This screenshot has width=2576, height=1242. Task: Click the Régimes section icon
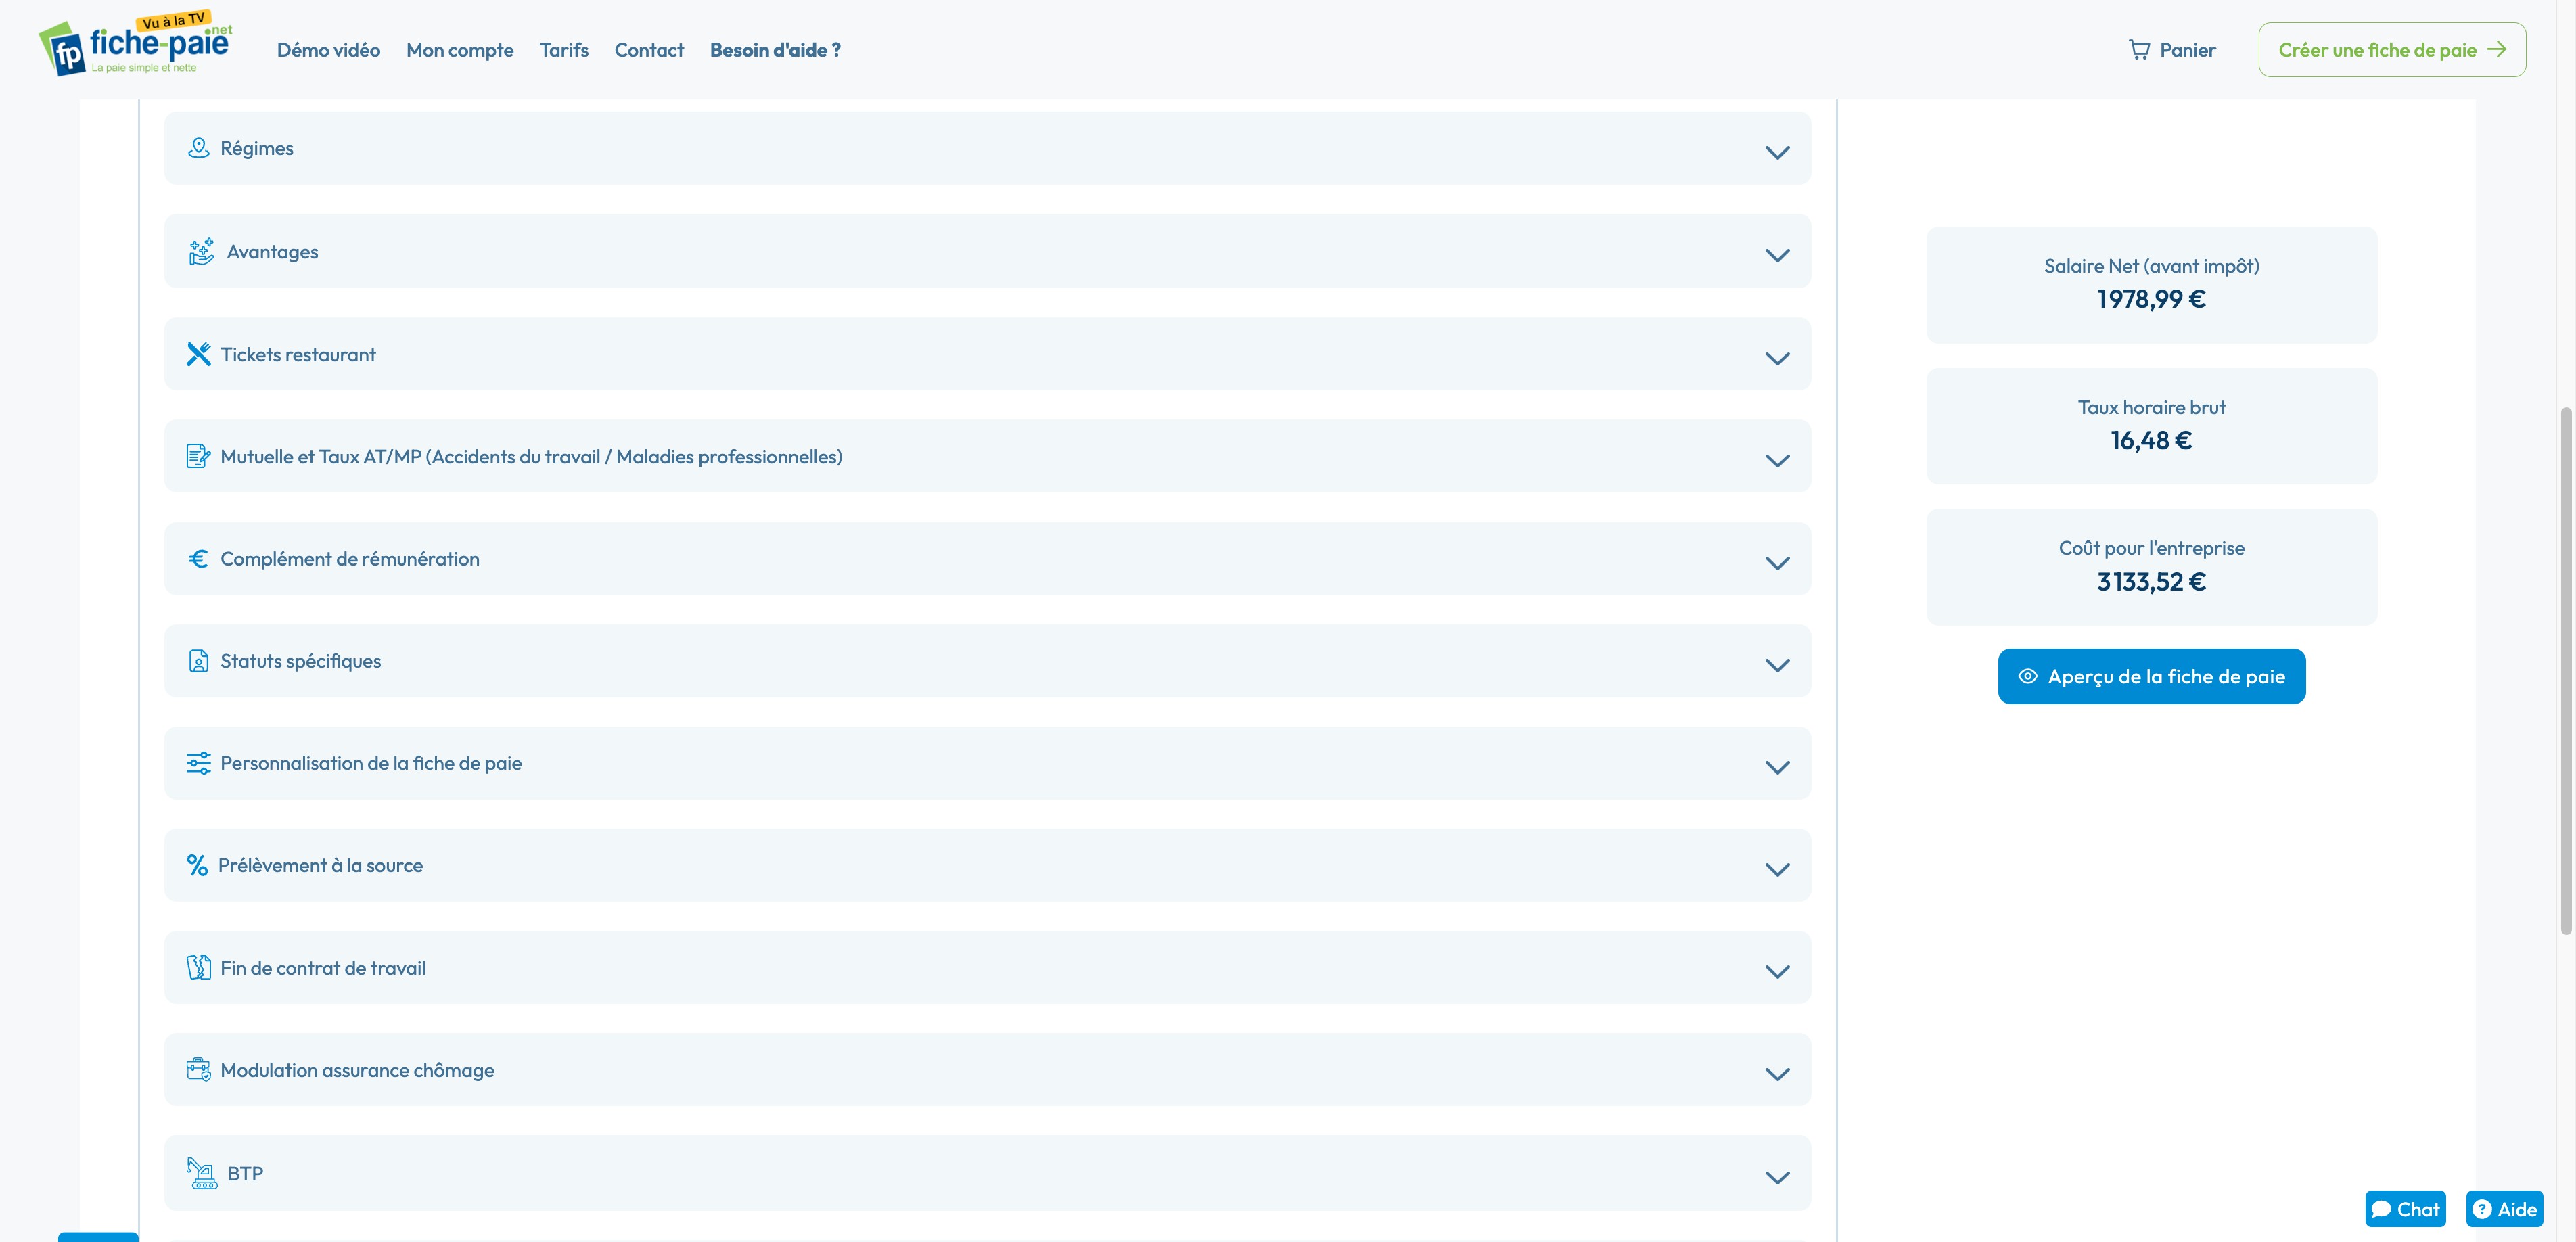point(198,148)
